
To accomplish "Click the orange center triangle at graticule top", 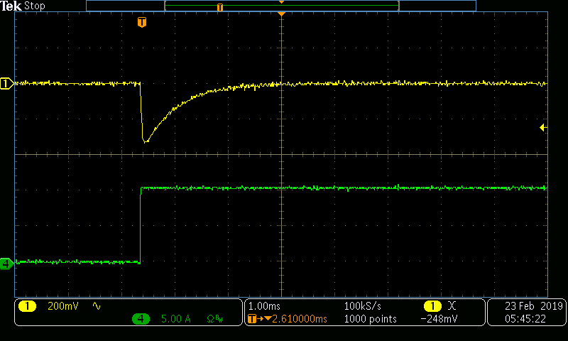I will [x=282, y=15].
